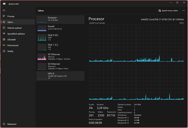
Task: Click the Procesy grid icon
Action: click(x=4, y=16)
